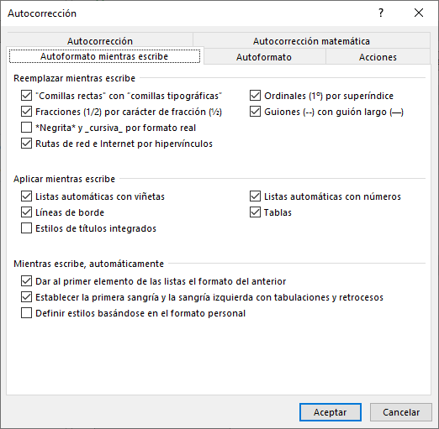This screenshot has width=439, height=429.
Task: Uncheck Establecer la primera sangría option
Action: pyautogui.click(x=26, y=297)
